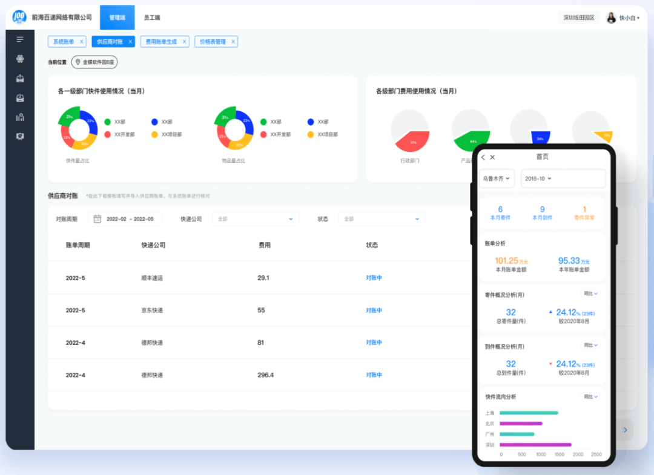Tap the back arrow on the phone 首页 screen
This screenshot has width=654, height=475.
483,157
